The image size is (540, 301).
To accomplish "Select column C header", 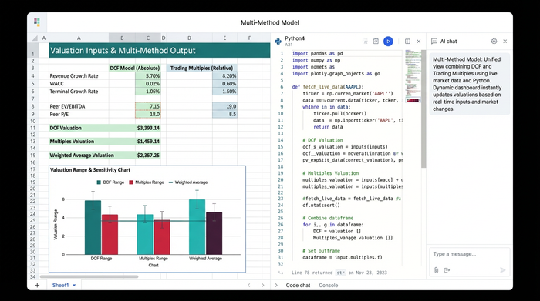I will click(x=148, y=38).
